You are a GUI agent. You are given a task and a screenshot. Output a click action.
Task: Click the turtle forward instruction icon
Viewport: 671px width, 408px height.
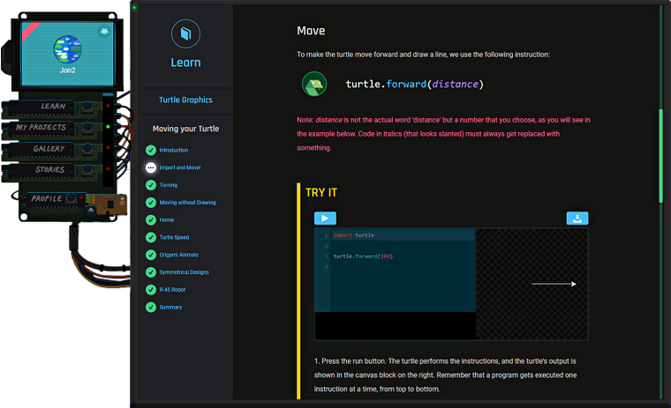click(x=314, y=84)
